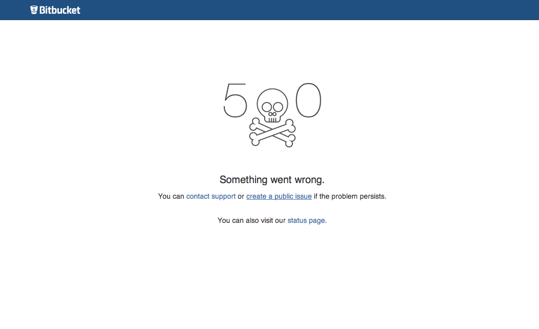Click the 'if the problem persists' text

point(350,196)
